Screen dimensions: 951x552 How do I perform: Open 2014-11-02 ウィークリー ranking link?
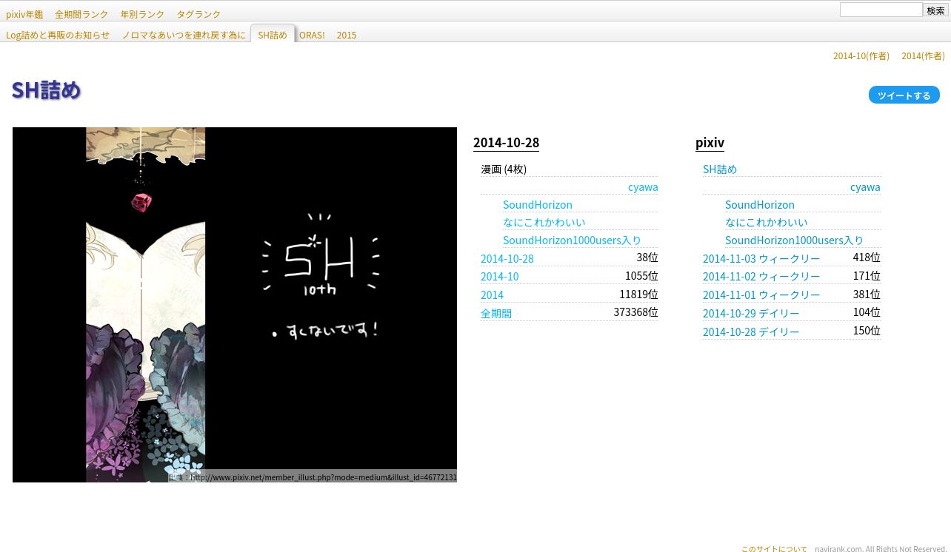tap(761, 276)
